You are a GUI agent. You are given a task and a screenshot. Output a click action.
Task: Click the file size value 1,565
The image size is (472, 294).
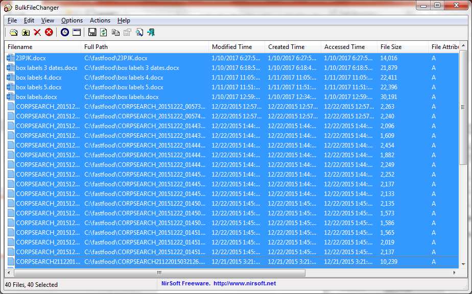click(387, 233)
